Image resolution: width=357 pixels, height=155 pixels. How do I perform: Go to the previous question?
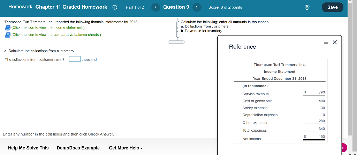(x=155, y=7)
